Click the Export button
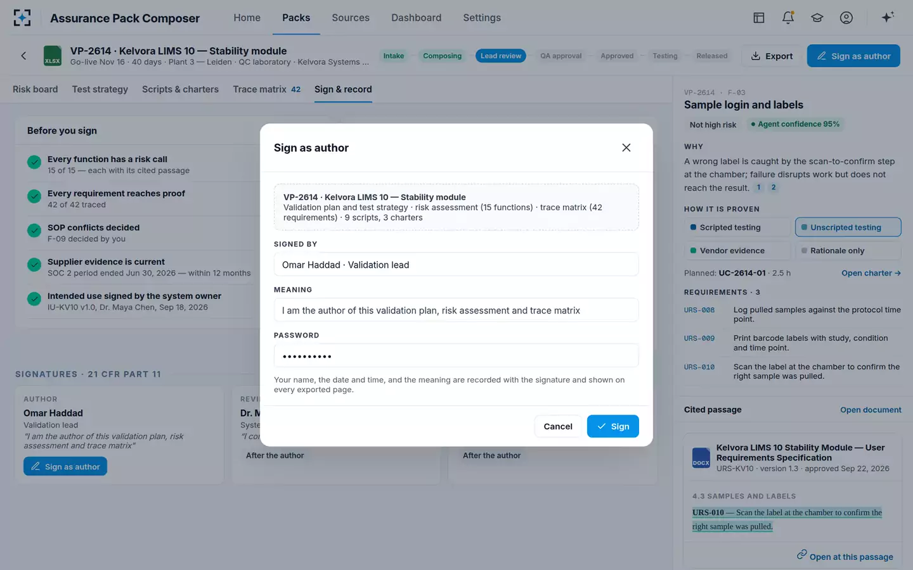 tap(772, 56)
